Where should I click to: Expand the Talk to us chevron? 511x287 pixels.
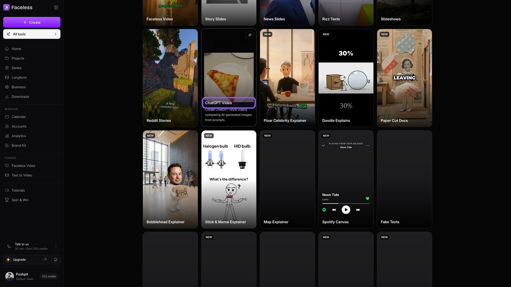[x=56, y=246]
